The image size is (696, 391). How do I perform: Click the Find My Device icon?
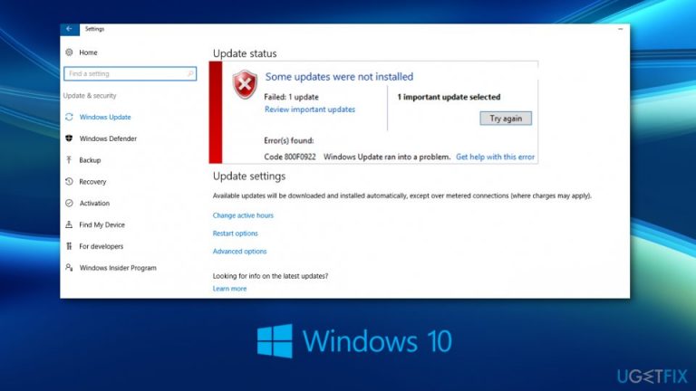click(69, 224)
